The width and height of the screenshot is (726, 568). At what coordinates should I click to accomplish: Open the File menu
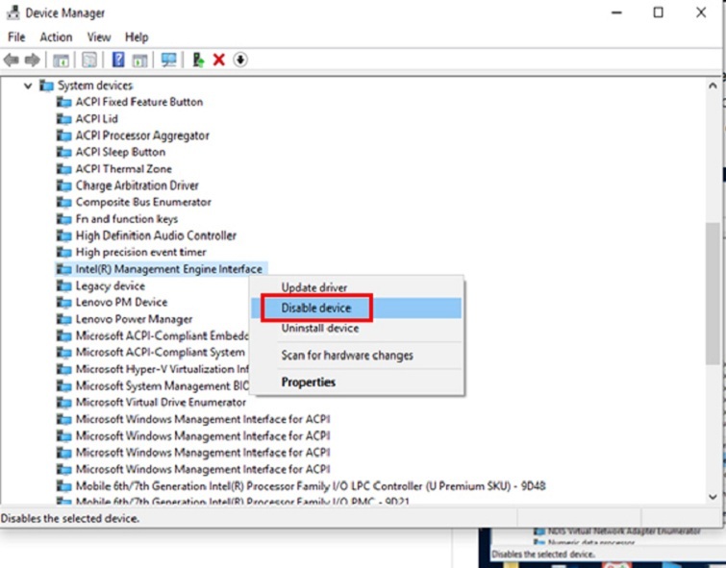[16, 37]
